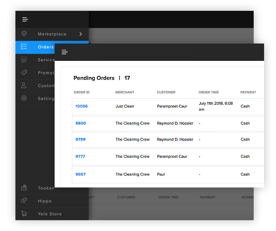Open order 9777 details
The image size is (276, 231).
pyautogui.click(x=80, y=156)
